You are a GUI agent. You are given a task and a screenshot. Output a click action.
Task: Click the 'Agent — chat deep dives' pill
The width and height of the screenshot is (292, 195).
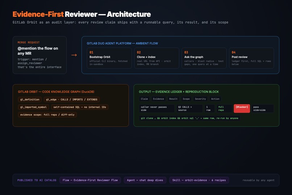(x=145, y=180)
